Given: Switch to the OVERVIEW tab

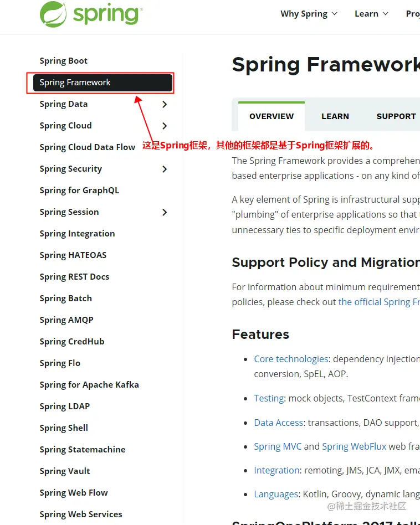Looking at the screenshot, I should coord(272,116).
